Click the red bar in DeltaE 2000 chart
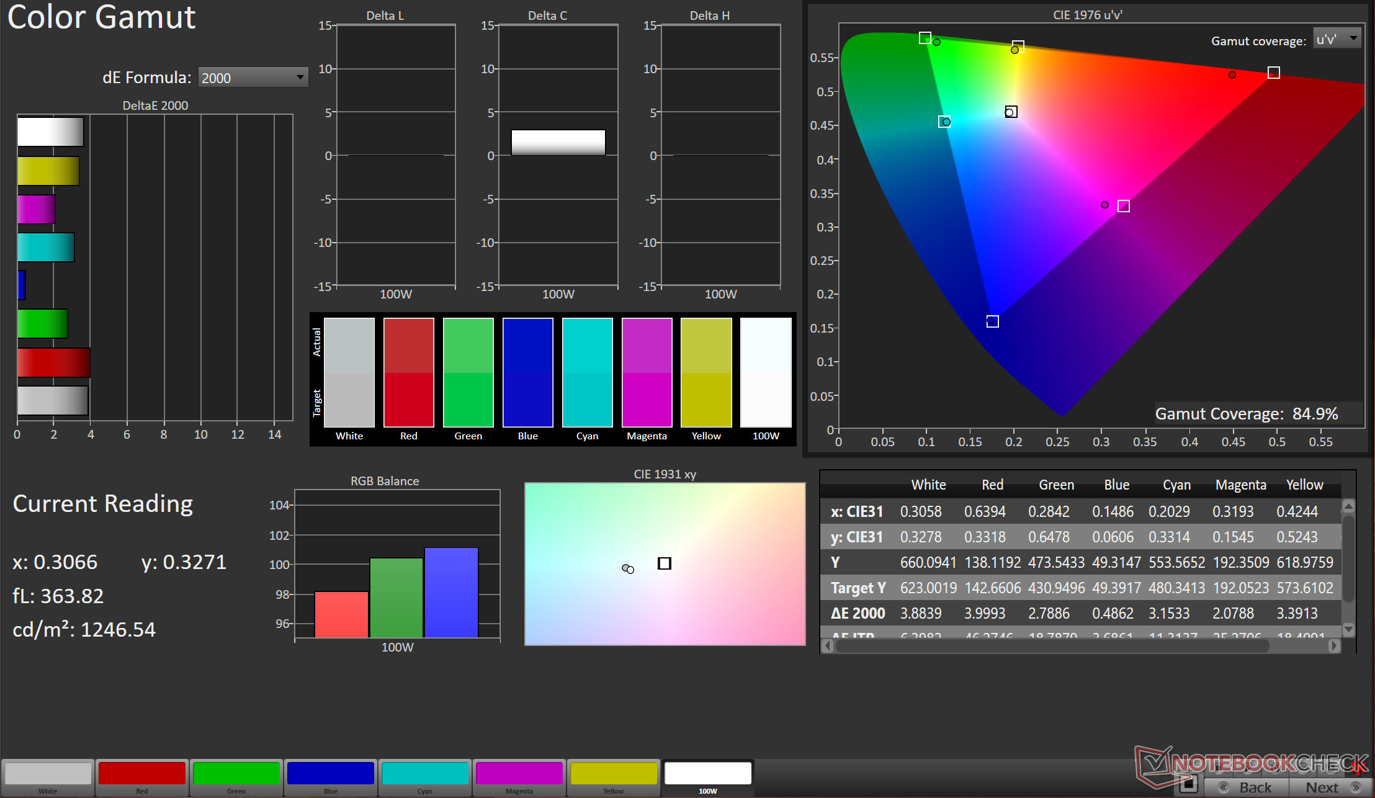This screenshot has height=798, width=1375. click(54, 362)
